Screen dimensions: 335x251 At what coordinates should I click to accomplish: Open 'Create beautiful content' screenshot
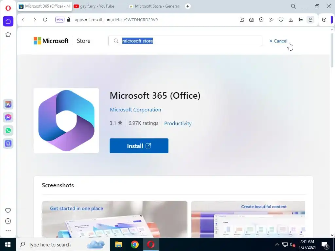(248, 219)
